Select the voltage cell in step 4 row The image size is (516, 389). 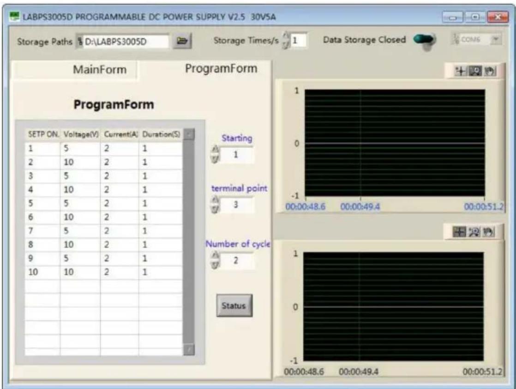(81, 190)
